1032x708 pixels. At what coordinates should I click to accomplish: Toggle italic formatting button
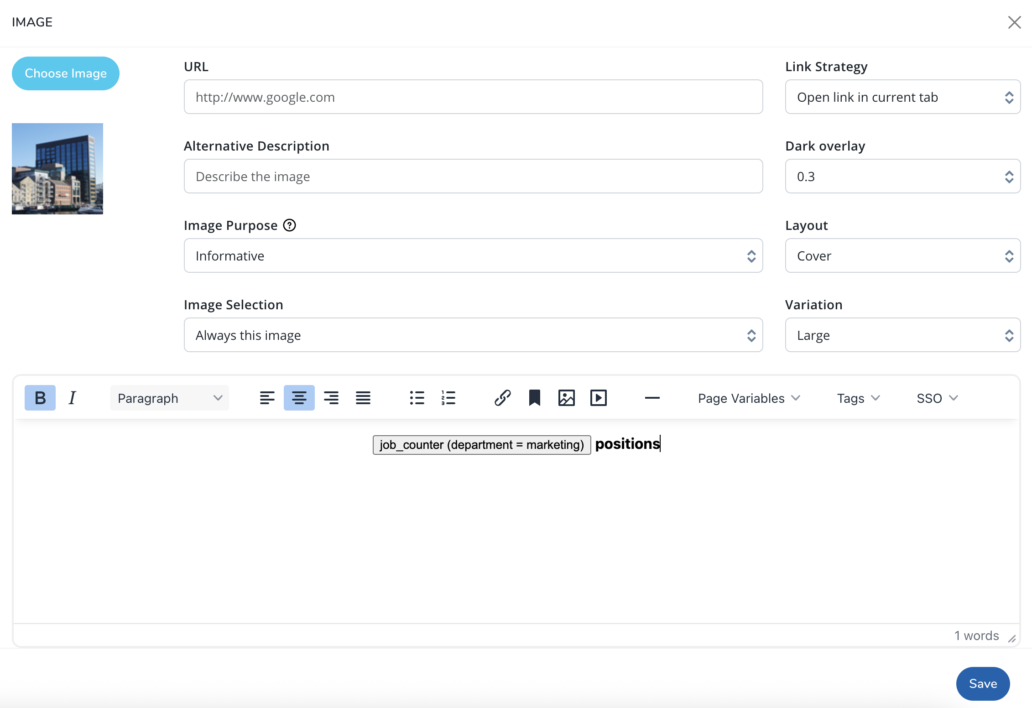[x=72, y=398]
